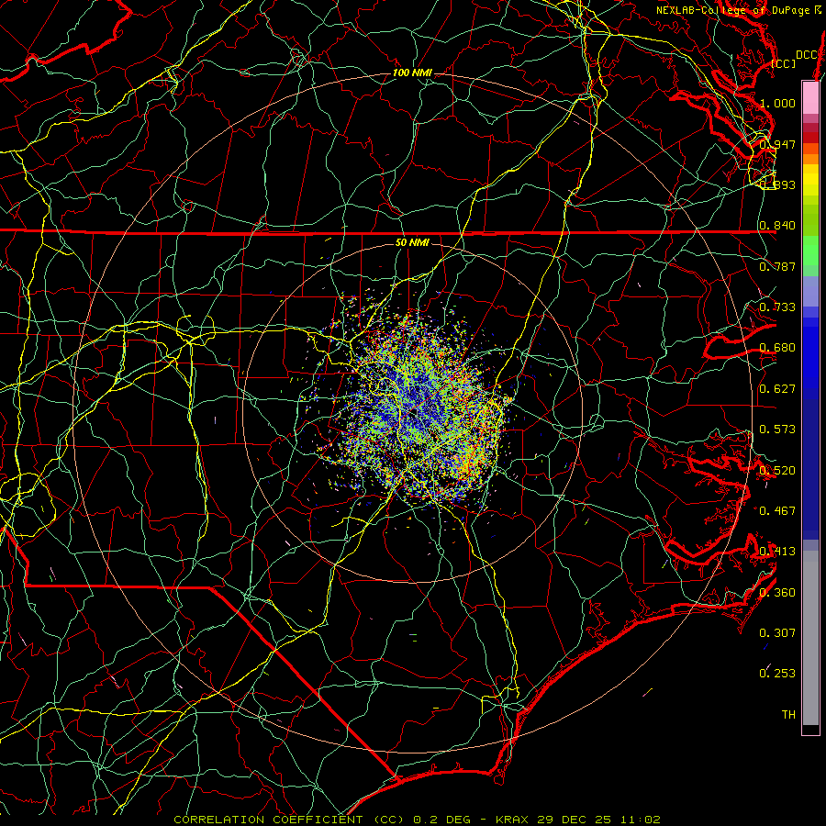Pick the pink segment atop the color scale
Viewport: 826px width, 826px height.
click(x=810, y=97)
